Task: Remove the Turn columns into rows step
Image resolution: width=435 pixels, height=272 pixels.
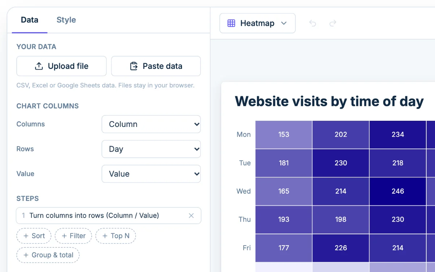Action: [x=191, y=215]
